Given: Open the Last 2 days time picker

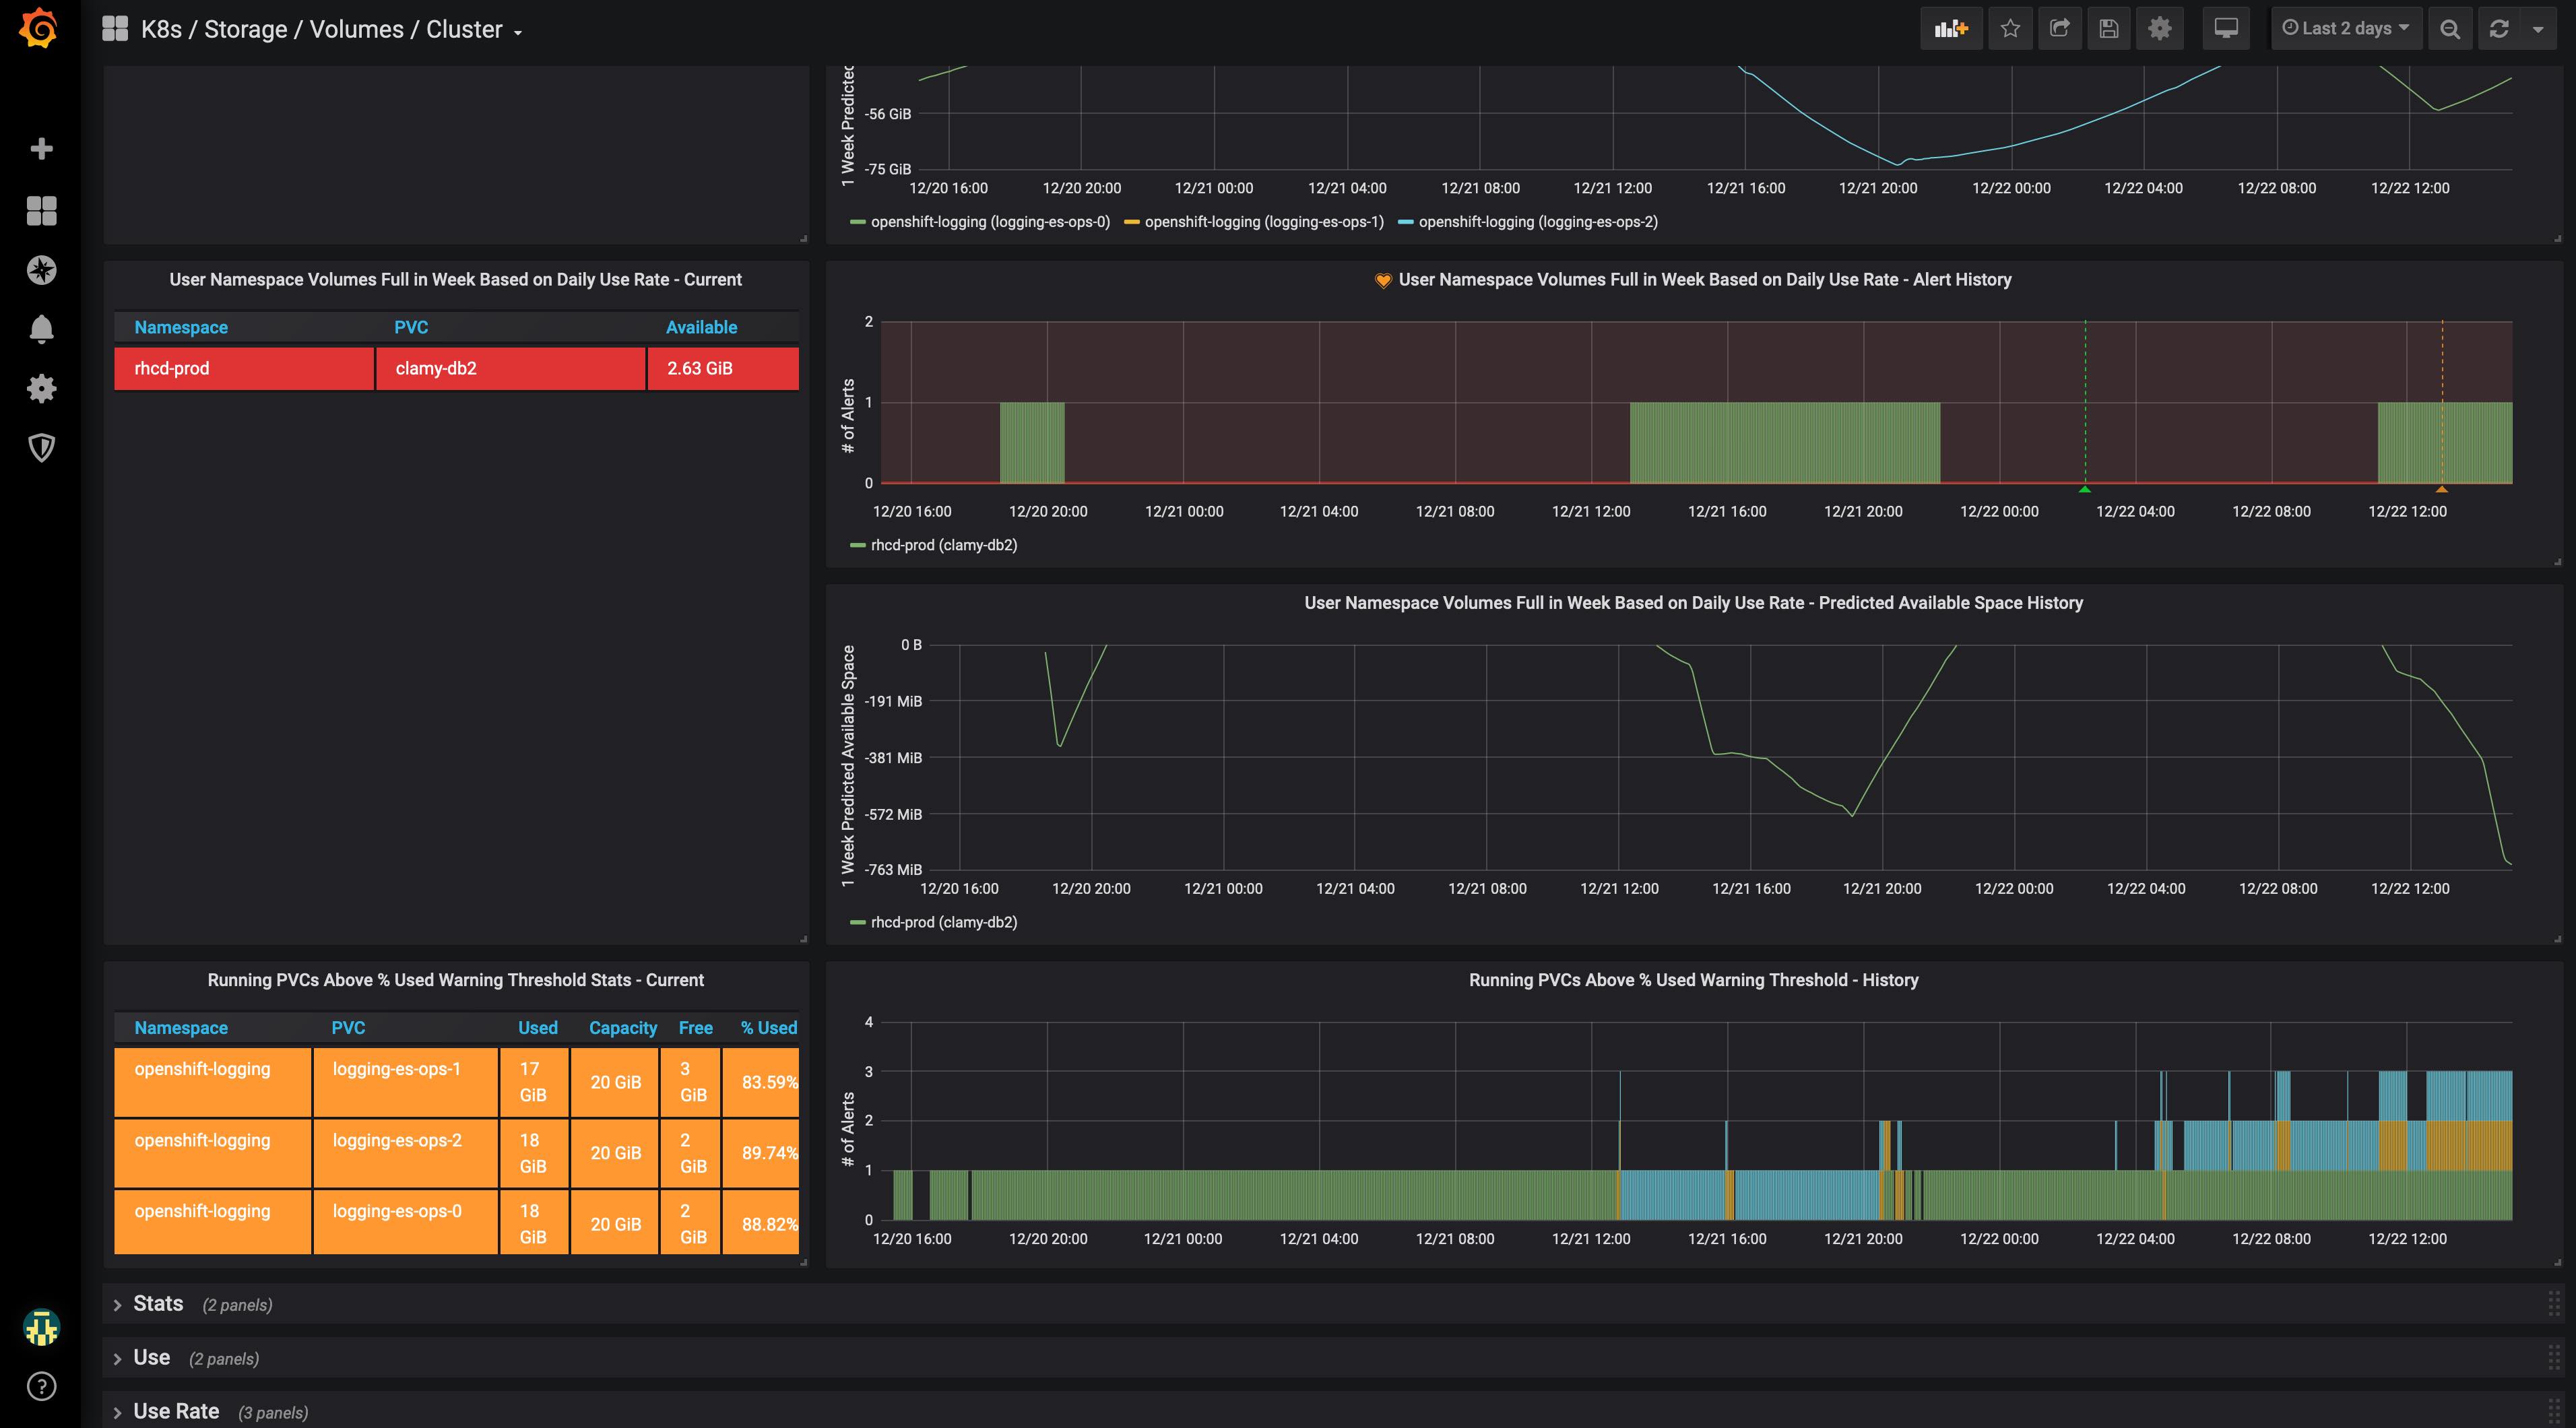Looking at the screenshot, I should pyautogui.click(x=2346, y=29).
